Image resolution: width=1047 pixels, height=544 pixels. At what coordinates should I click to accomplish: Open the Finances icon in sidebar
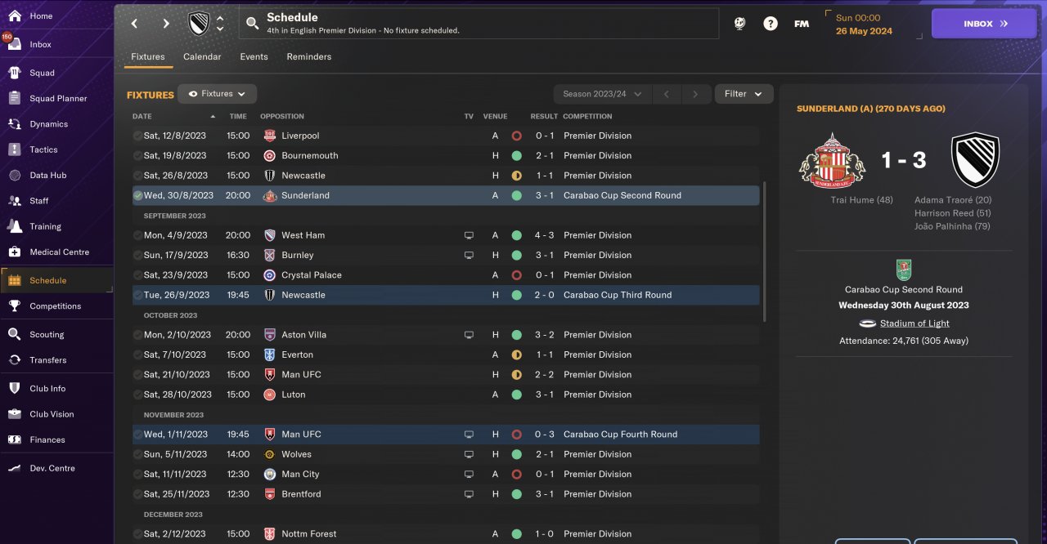14,439
